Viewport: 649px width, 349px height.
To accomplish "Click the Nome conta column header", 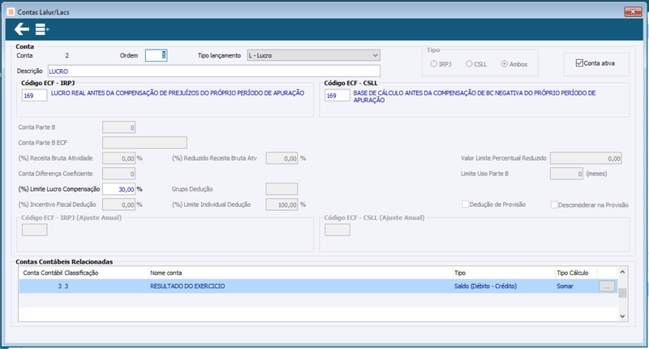I will 166,273.
